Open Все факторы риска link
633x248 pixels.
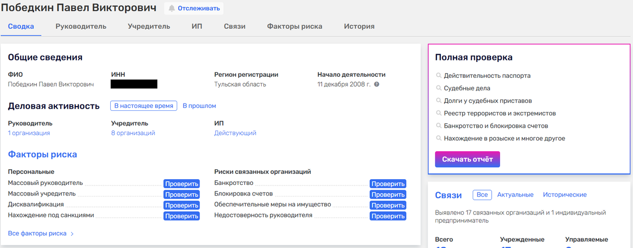pos(37,234)
